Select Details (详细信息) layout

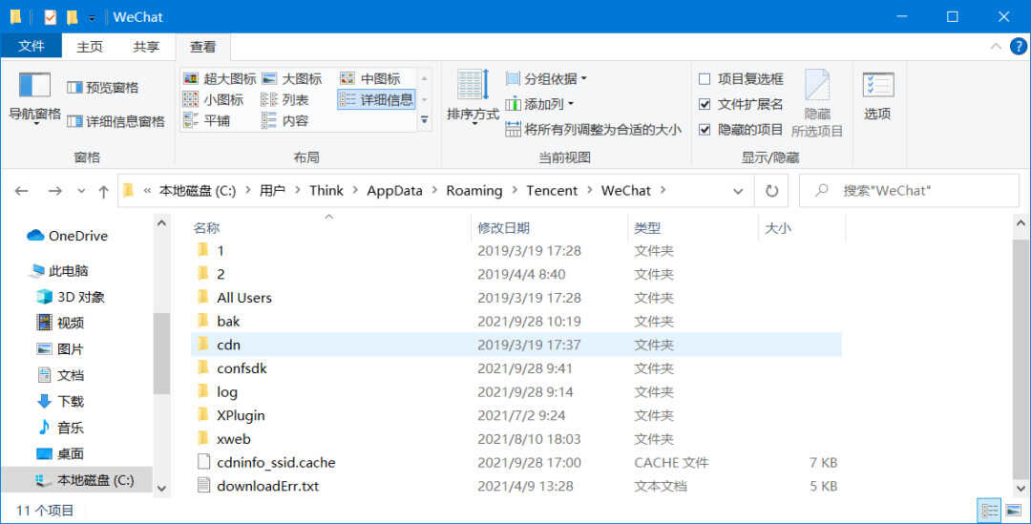376,100
